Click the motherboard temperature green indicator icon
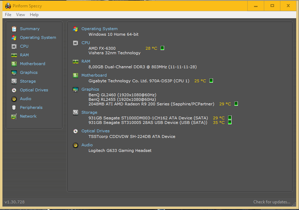299x210 pixels. point(211,80)
